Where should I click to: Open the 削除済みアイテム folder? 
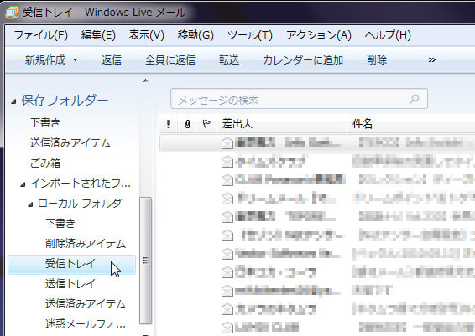86,244
